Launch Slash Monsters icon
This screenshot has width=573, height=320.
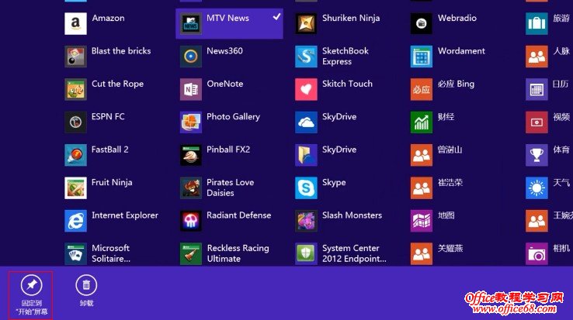coord(306,221)
